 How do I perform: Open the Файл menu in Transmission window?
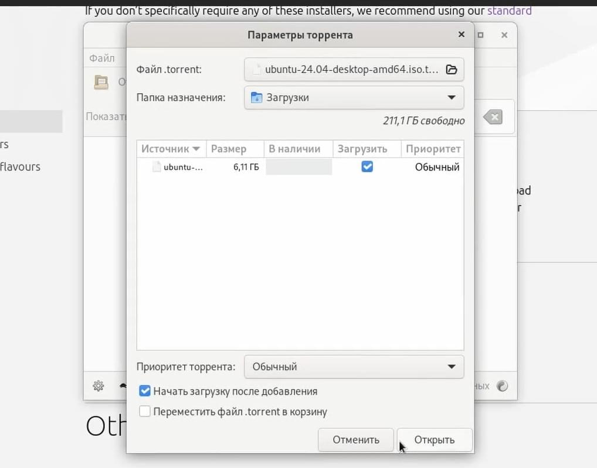tap(102, 58)
